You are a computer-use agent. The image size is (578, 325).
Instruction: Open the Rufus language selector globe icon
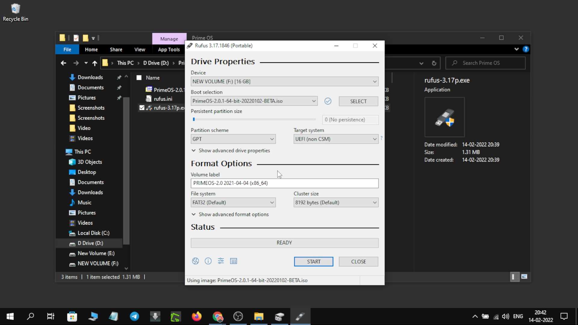point(195,261)
